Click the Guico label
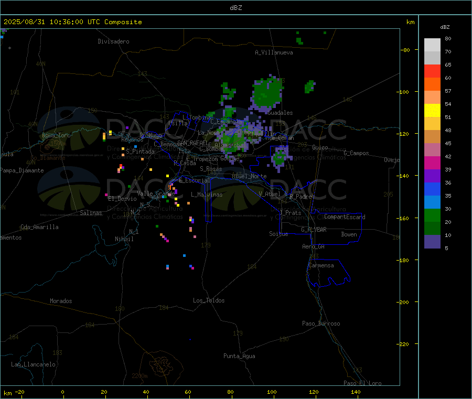The width and height of the screenshot is (472, 399). (320, 148)
